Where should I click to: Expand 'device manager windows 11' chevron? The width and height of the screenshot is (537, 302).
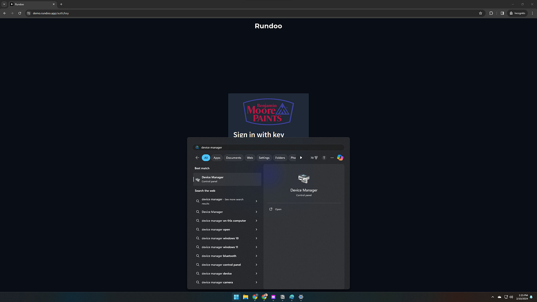[256, 247]
